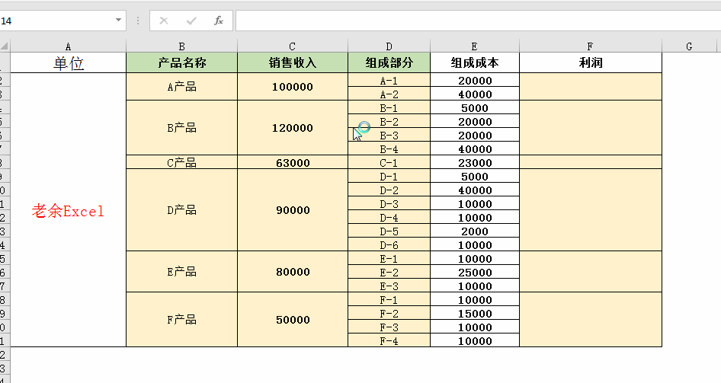The width and height of the screenshot is (721, 383).
Task: Click the 90000 sales cell
Action: pyautogui.click(x=293, y=210)
